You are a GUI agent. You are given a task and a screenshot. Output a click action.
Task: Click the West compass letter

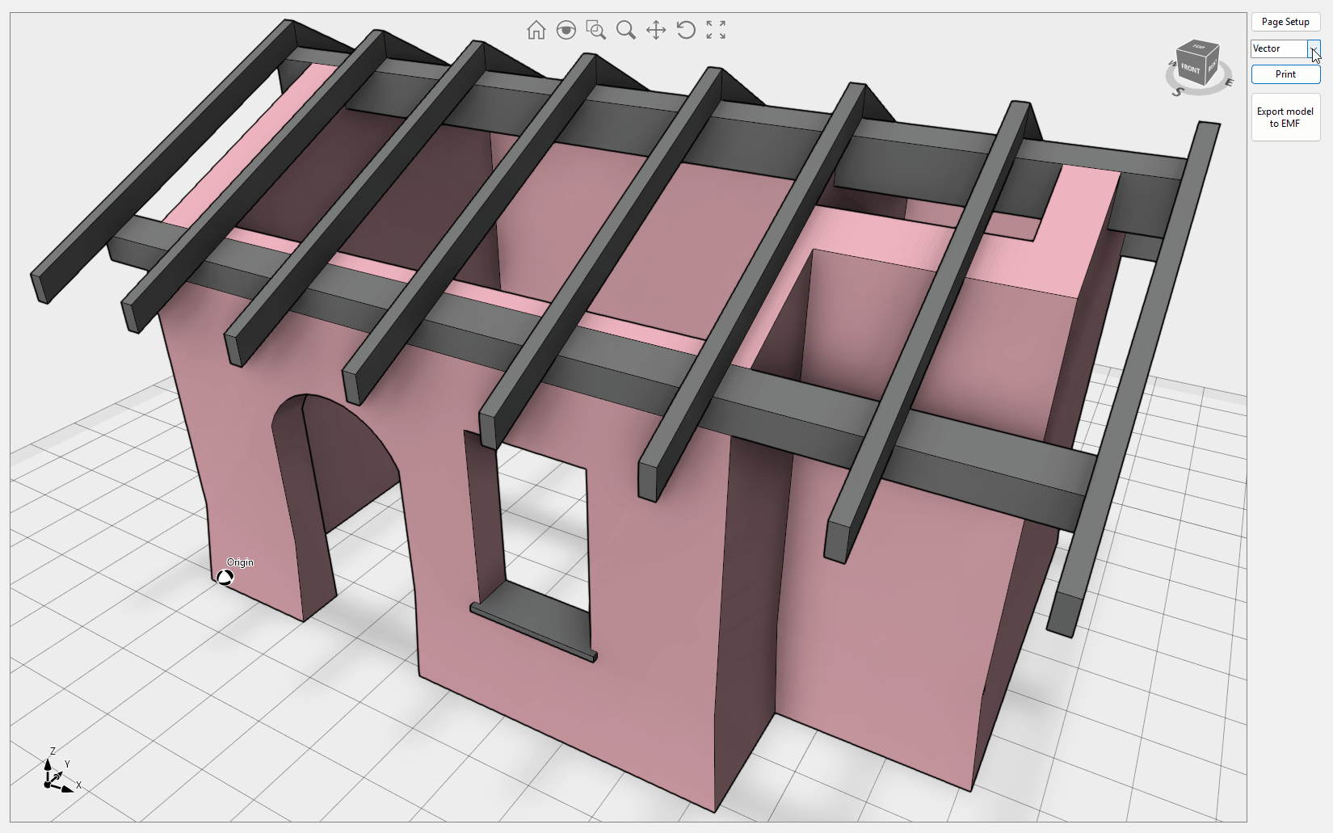pos(1172,64)
